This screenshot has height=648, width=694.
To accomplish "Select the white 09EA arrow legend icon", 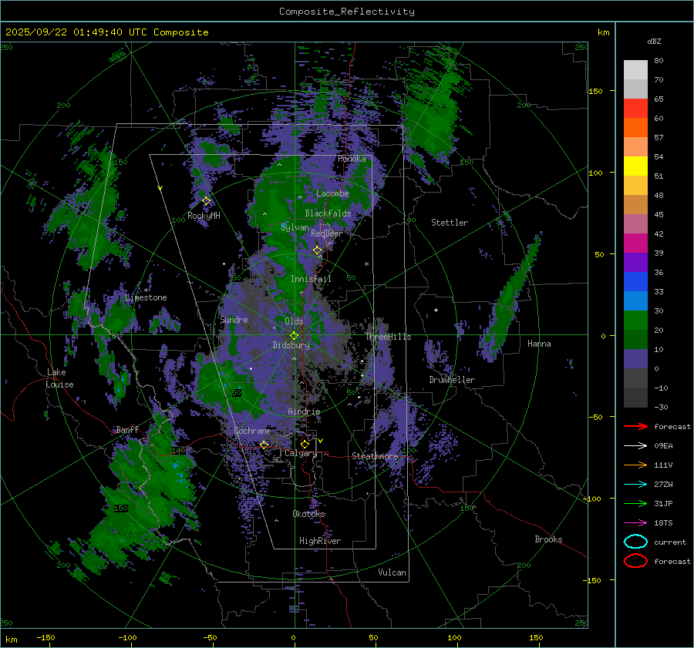I will click(x=635, y=445).
